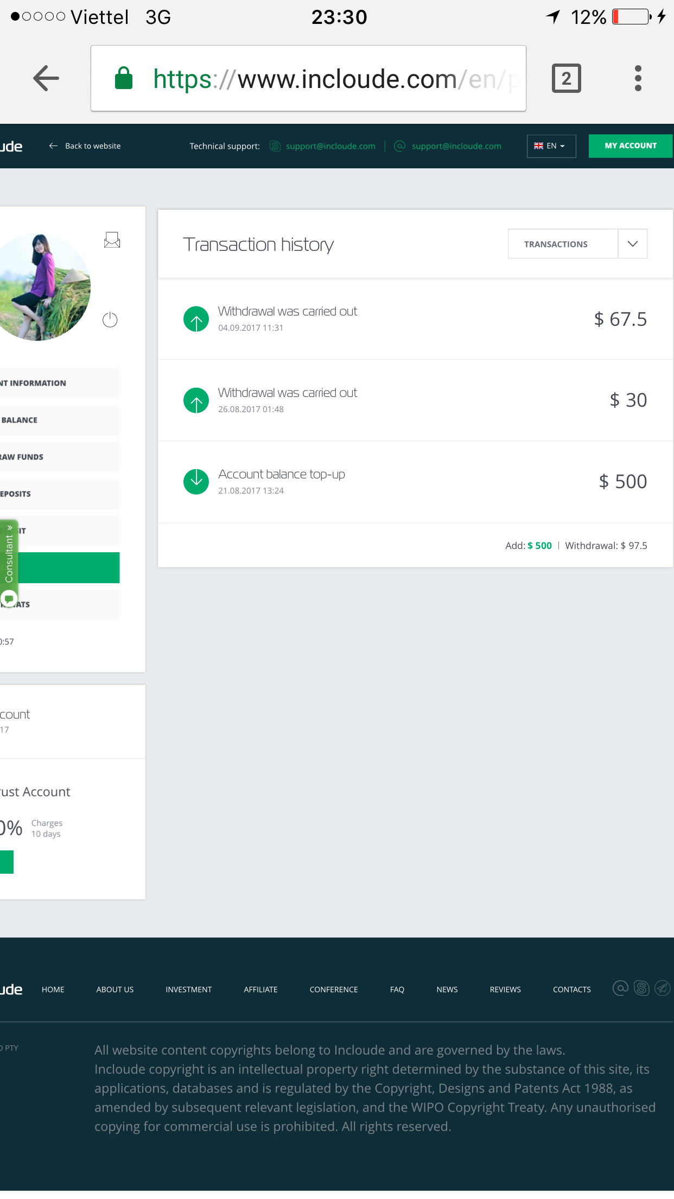This screenshot has height=1199, width=674.
Task: Click the envelope messages icon
Action: 112,240
